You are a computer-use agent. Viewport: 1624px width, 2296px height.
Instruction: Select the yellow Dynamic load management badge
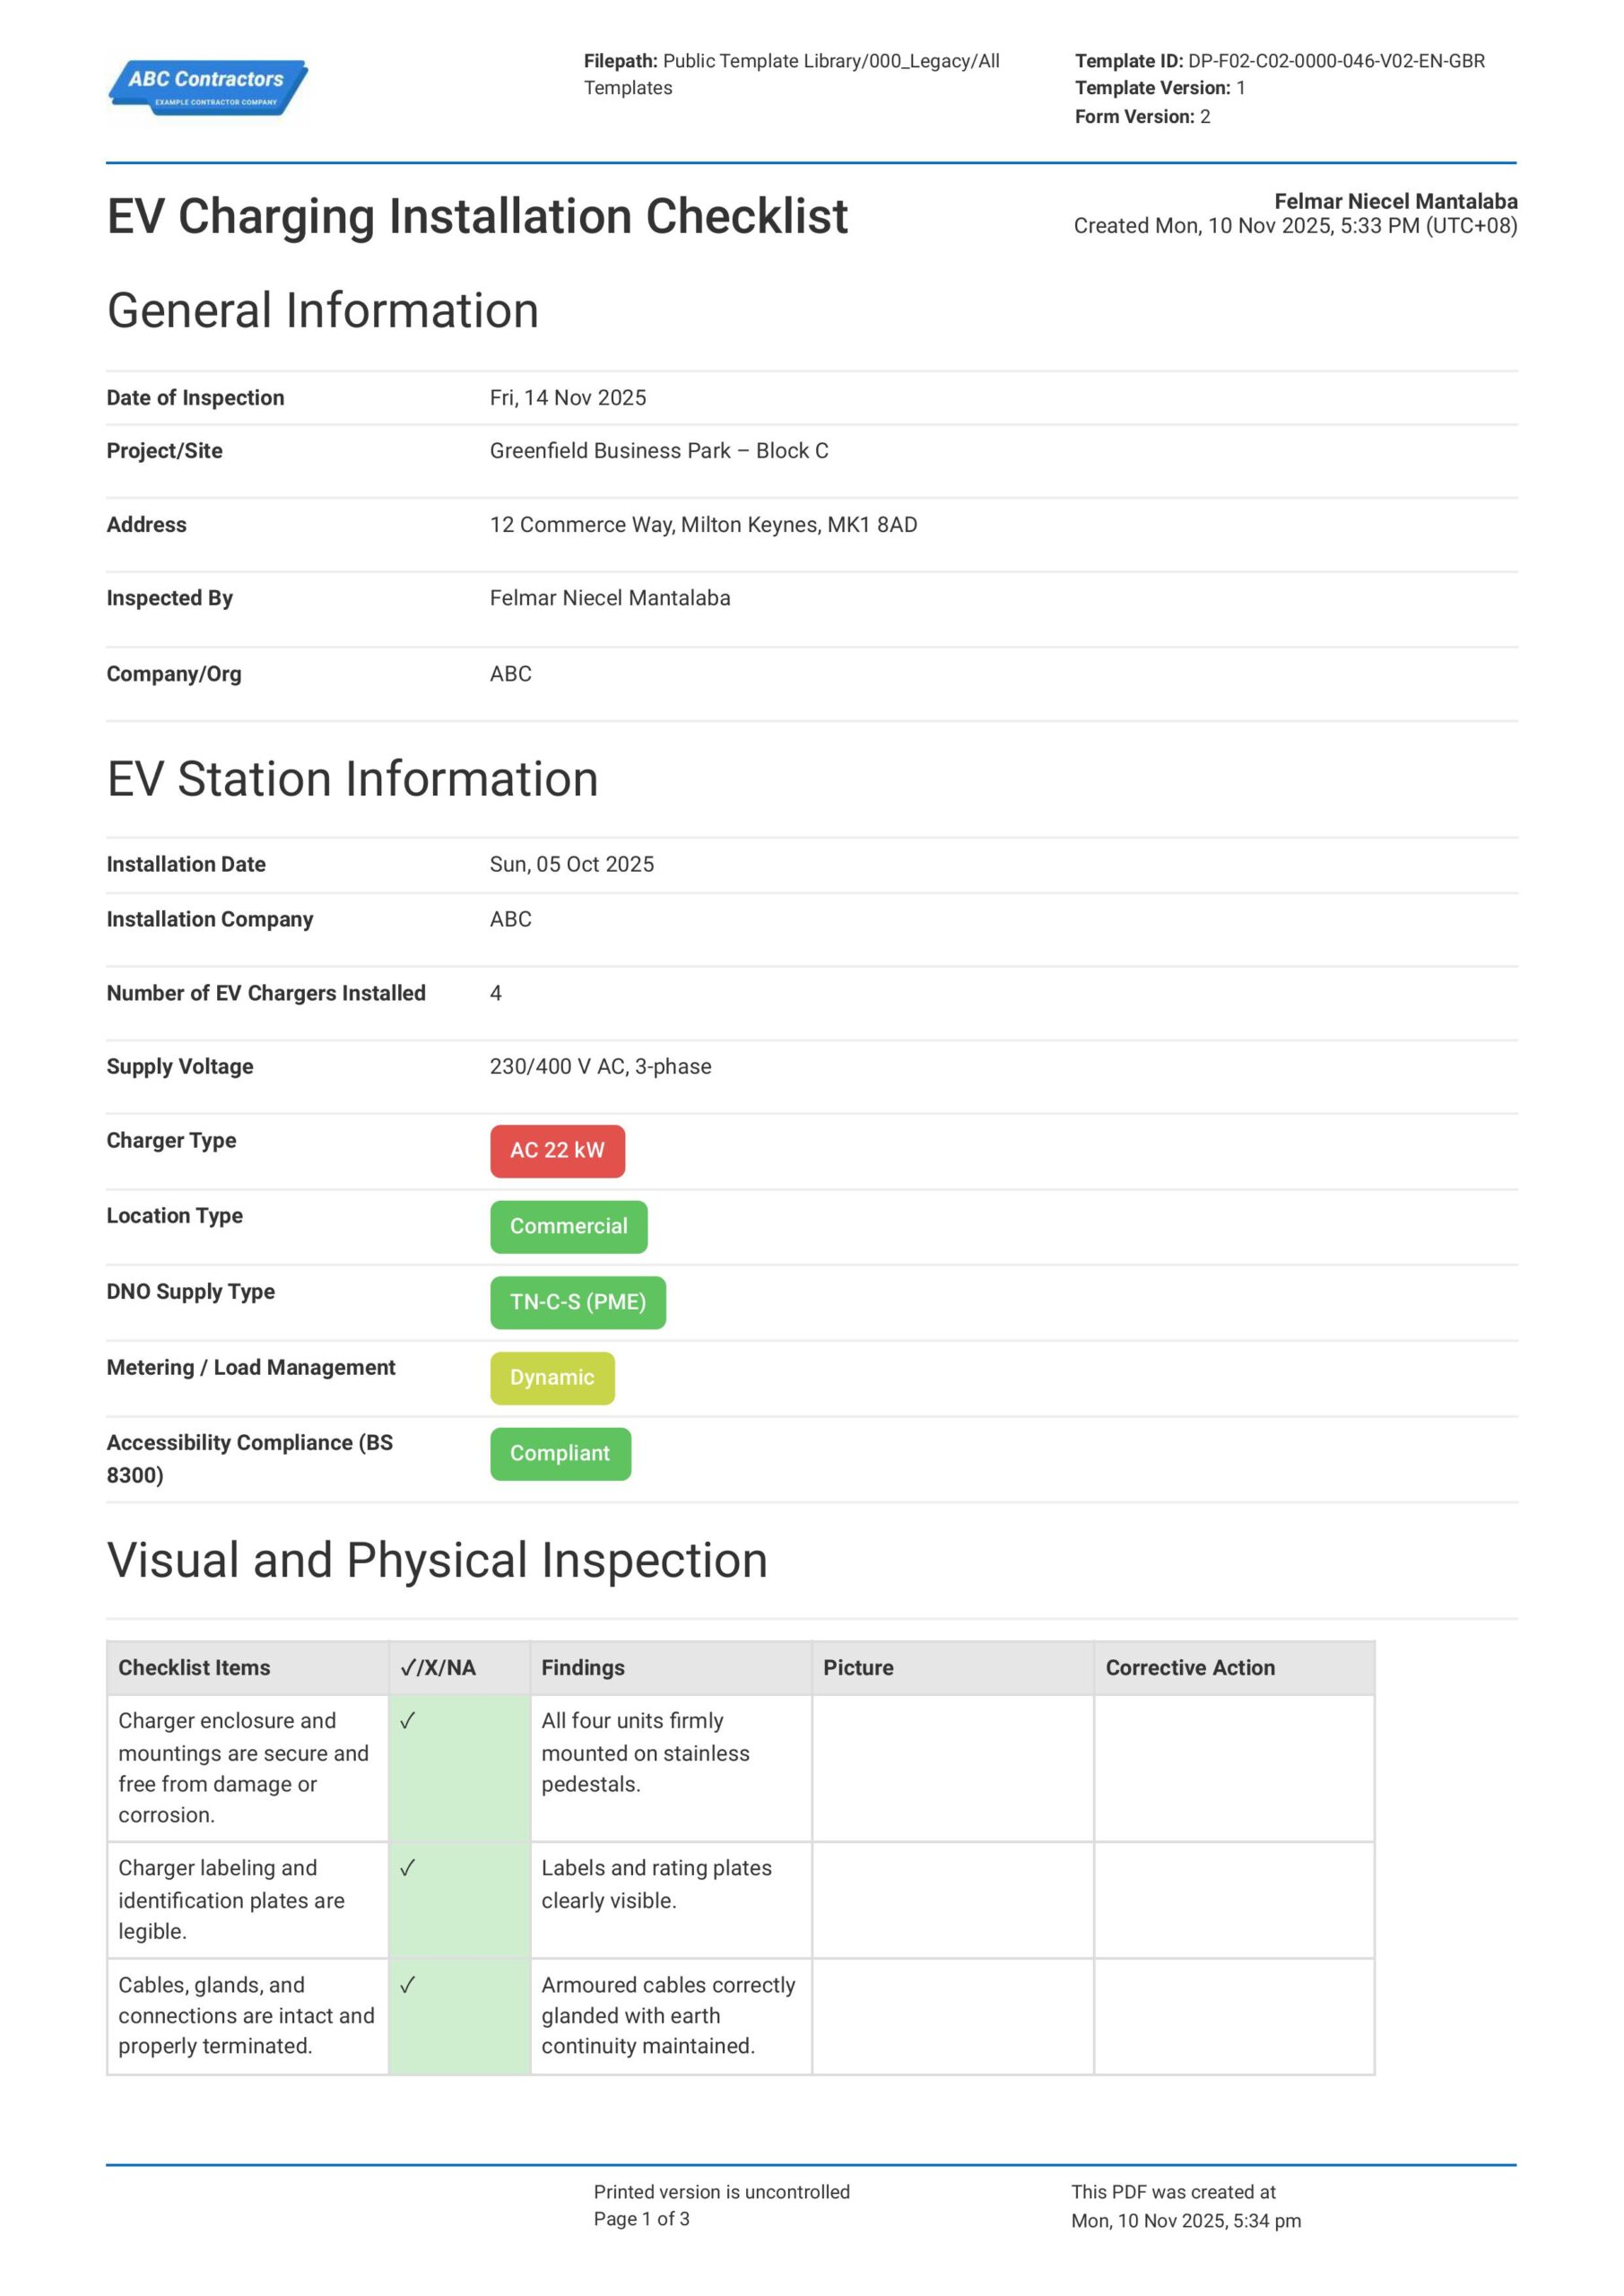point(552,1378)
